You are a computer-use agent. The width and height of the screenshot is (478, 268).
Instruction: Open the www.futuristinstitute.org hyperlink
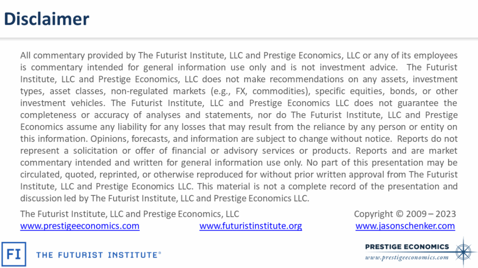pyautogui.click(x=251, y=226)
